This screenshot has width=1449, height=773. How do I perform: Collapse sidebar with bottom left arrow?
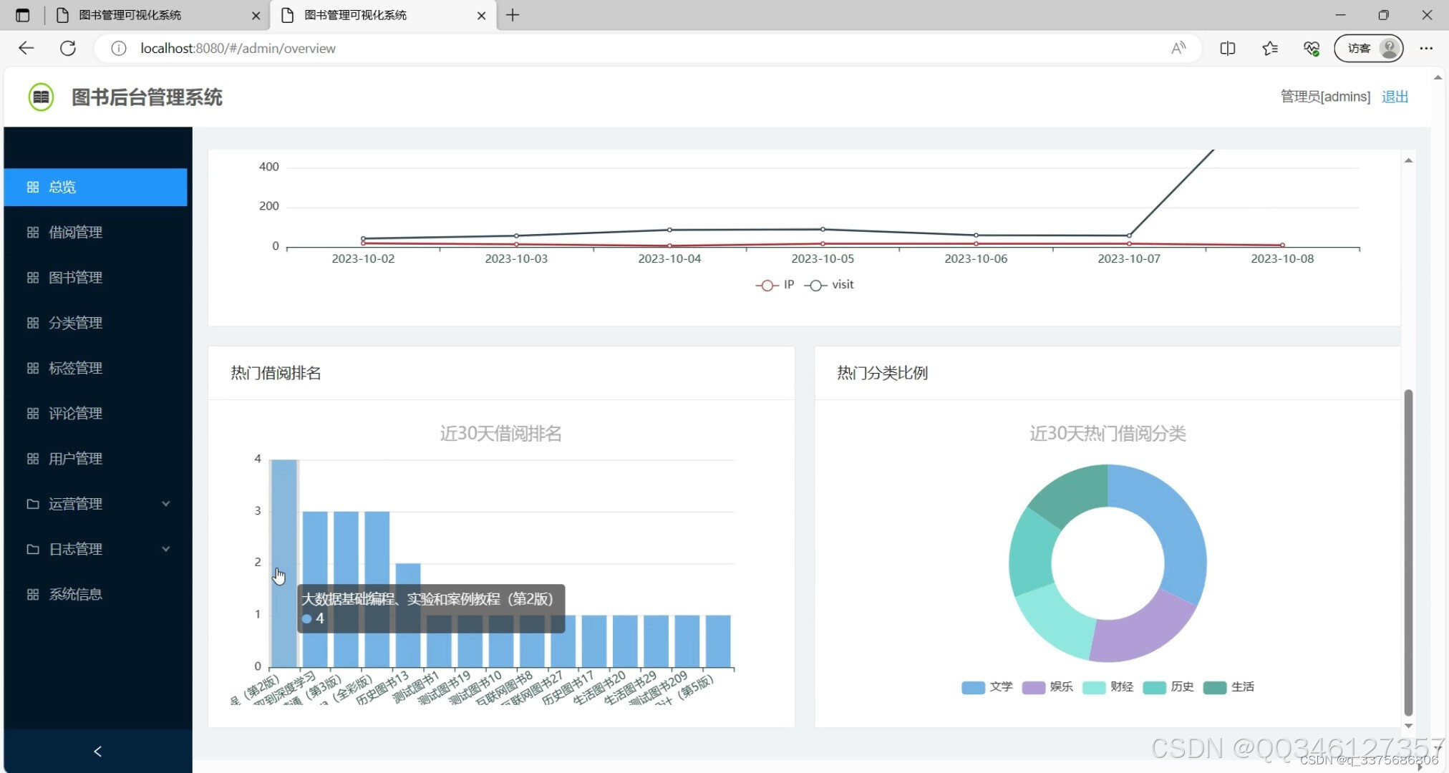coord(98,751)
